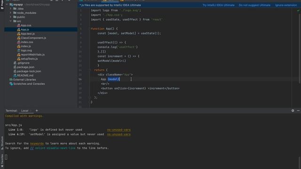Click the 'Compiled with warnings.' text
The height and width of the screenshot is (169, 301).
(x=24, y=116)
